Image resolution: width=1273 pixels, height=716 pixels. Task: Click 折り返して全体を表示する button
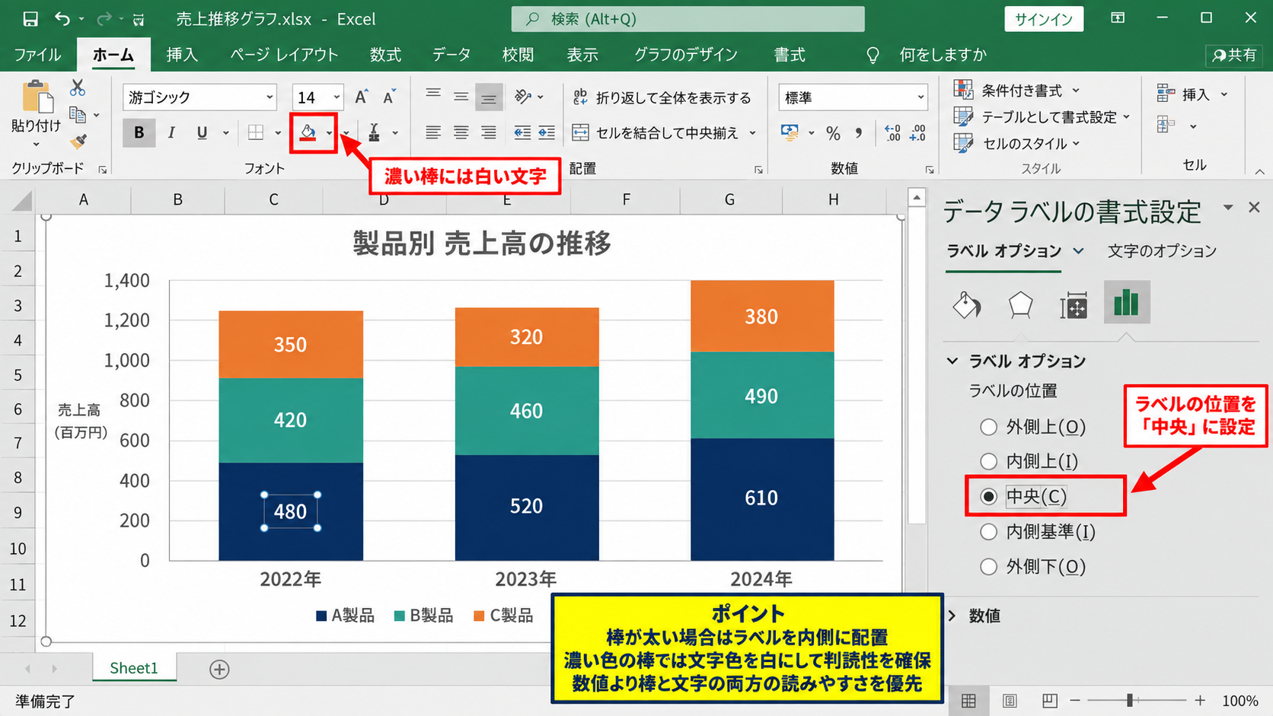(662, 97)
